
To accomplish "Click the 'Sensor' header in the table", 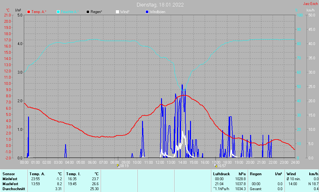I will pos(9,174).
